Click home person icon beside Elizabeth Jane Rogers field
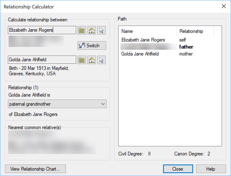 (92, 30)
